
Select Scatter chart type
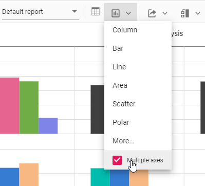[138, 104]
